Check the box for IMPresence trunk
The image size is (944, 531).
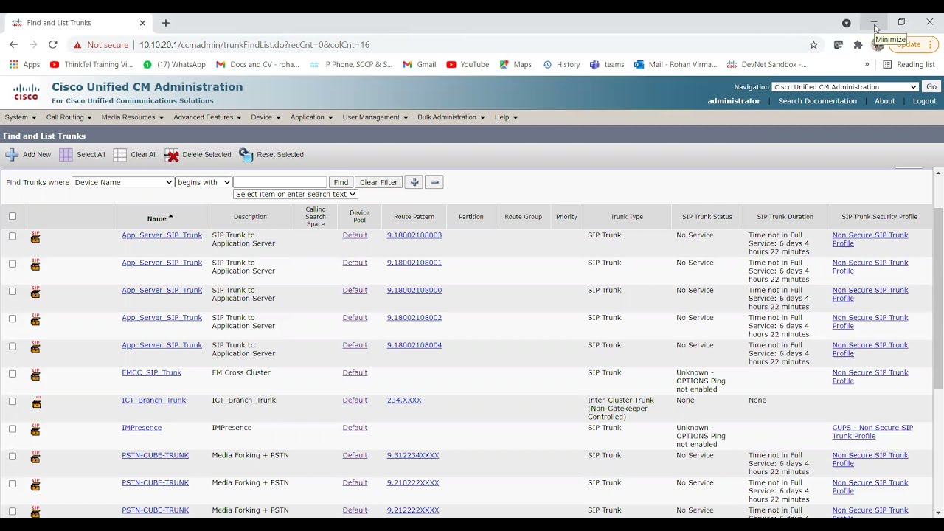point(13,428)
